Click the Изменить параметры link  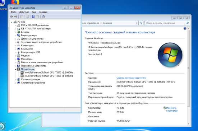tap(172, 109)
